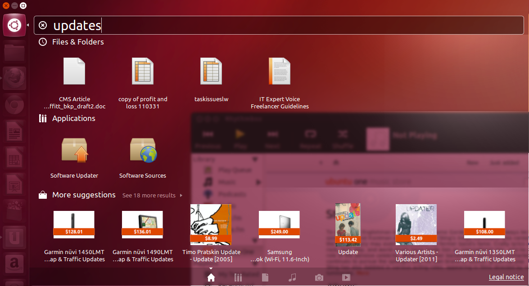This screenshot has height=286, width=529.
Task: Open the Ubuntu Dash home button
Action: [14, 25]
